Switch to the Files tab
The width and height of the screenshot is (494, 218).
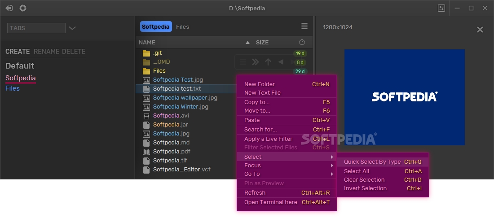click(182, 27)
